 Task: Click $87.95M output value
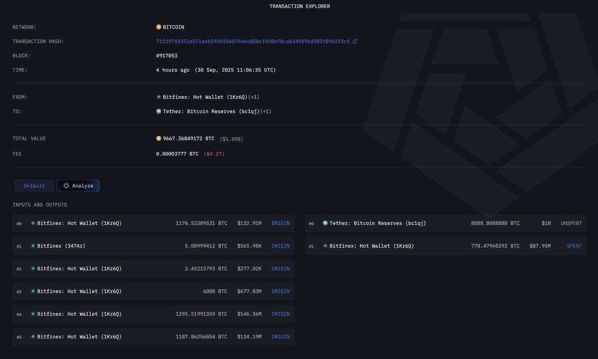point(540,246)
